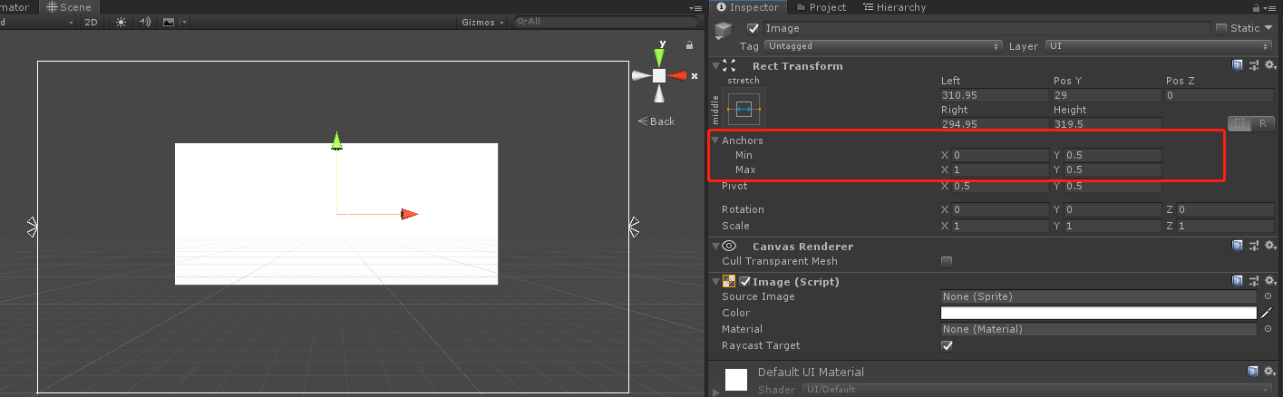
Task: Open the Static flags dropdown arrow
Action: click(1268, 28)
